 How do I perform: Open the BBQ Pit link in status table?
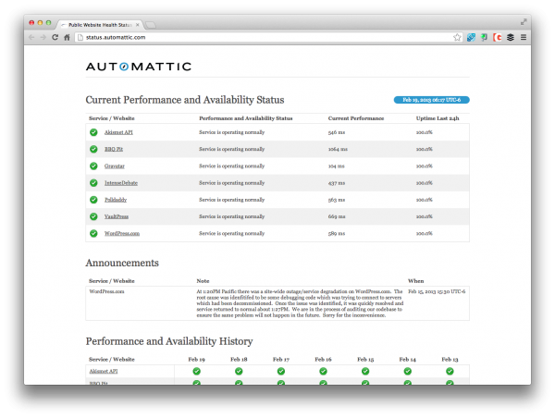click(114, 149)
